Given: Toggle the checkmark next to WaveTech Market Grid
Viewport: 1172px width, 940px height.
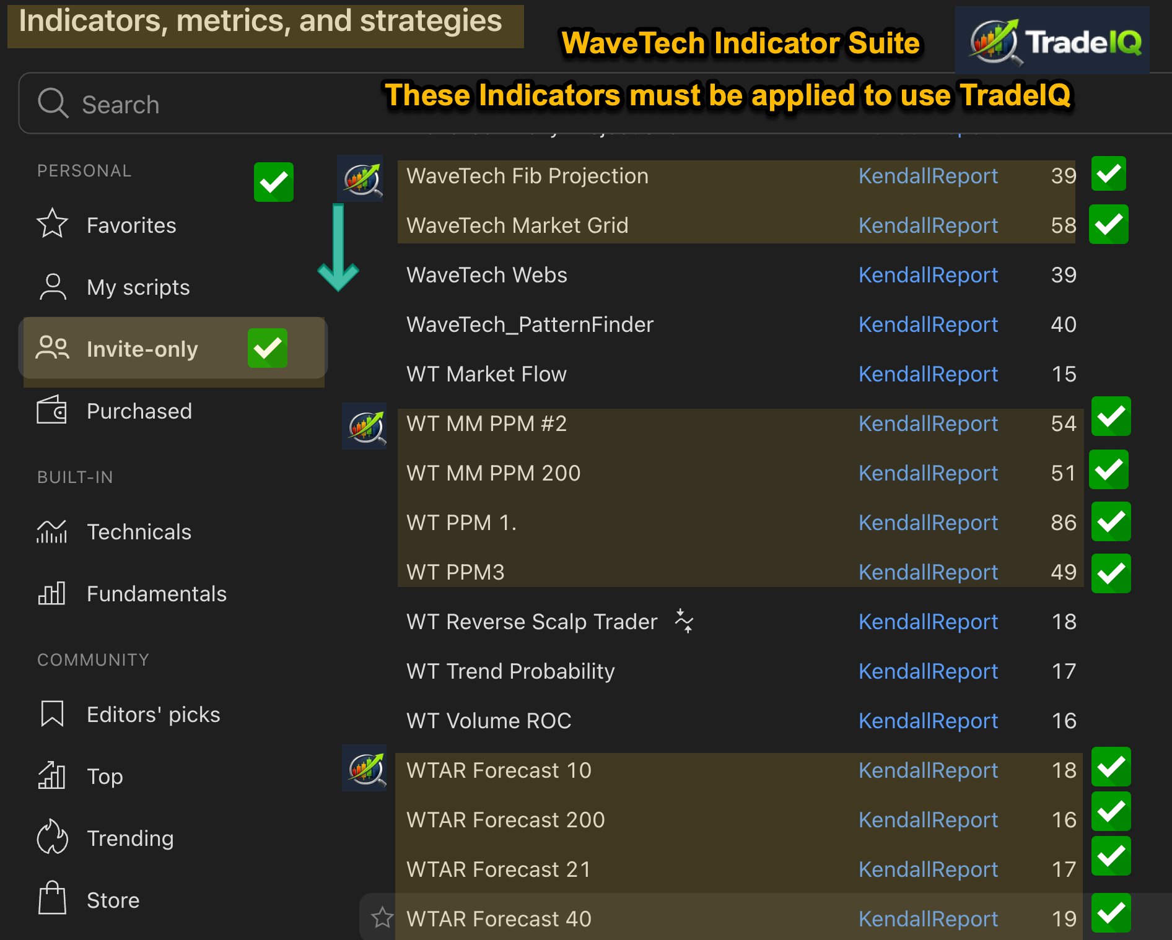Looking at the screenshot, I should [x=1108, y=224].
